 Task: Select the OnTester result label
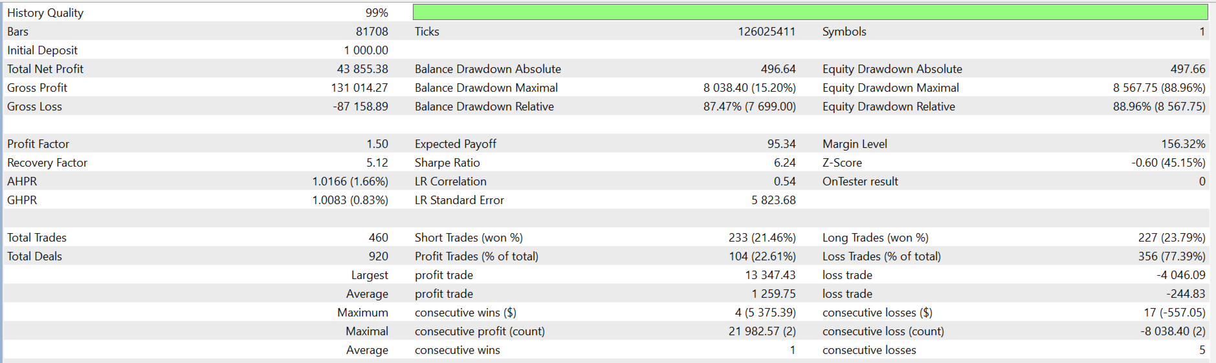860,181
